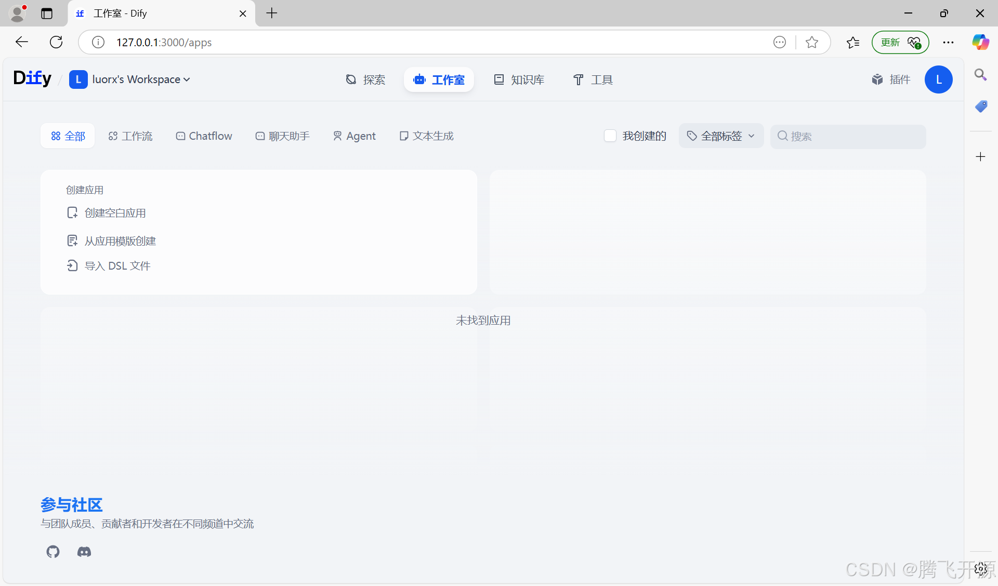Click 从应用模版创建 option
The height and width of the screenshot is (586, 998).
(x=120, y=241)
